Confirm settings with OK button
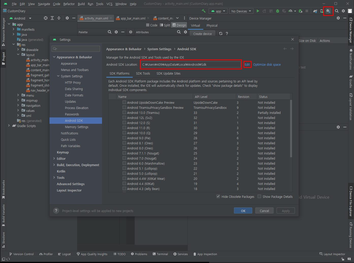 tap(243, 211)
